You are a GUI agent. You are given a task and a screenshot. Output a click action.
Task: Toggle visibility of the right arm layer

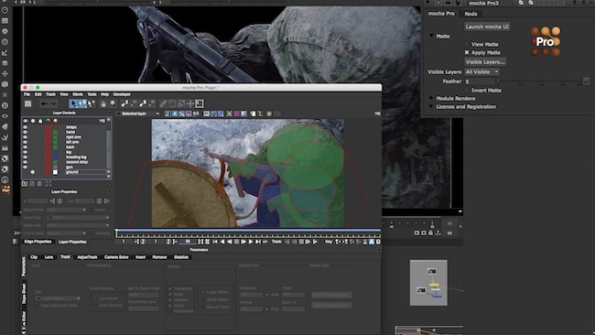click(x=25, y=137)
